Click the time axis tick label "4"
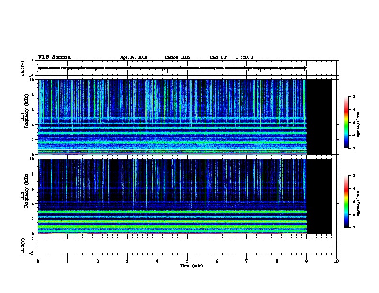The height and width of the screenshot is (293, 379). pos(157,261)
